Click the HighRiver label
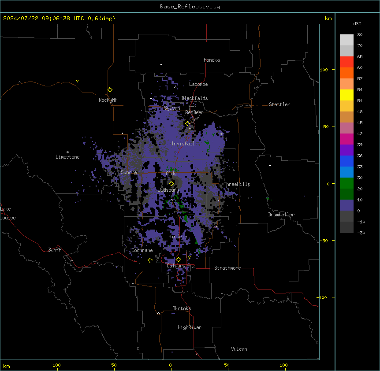380x371 pixels. (190, 327)
